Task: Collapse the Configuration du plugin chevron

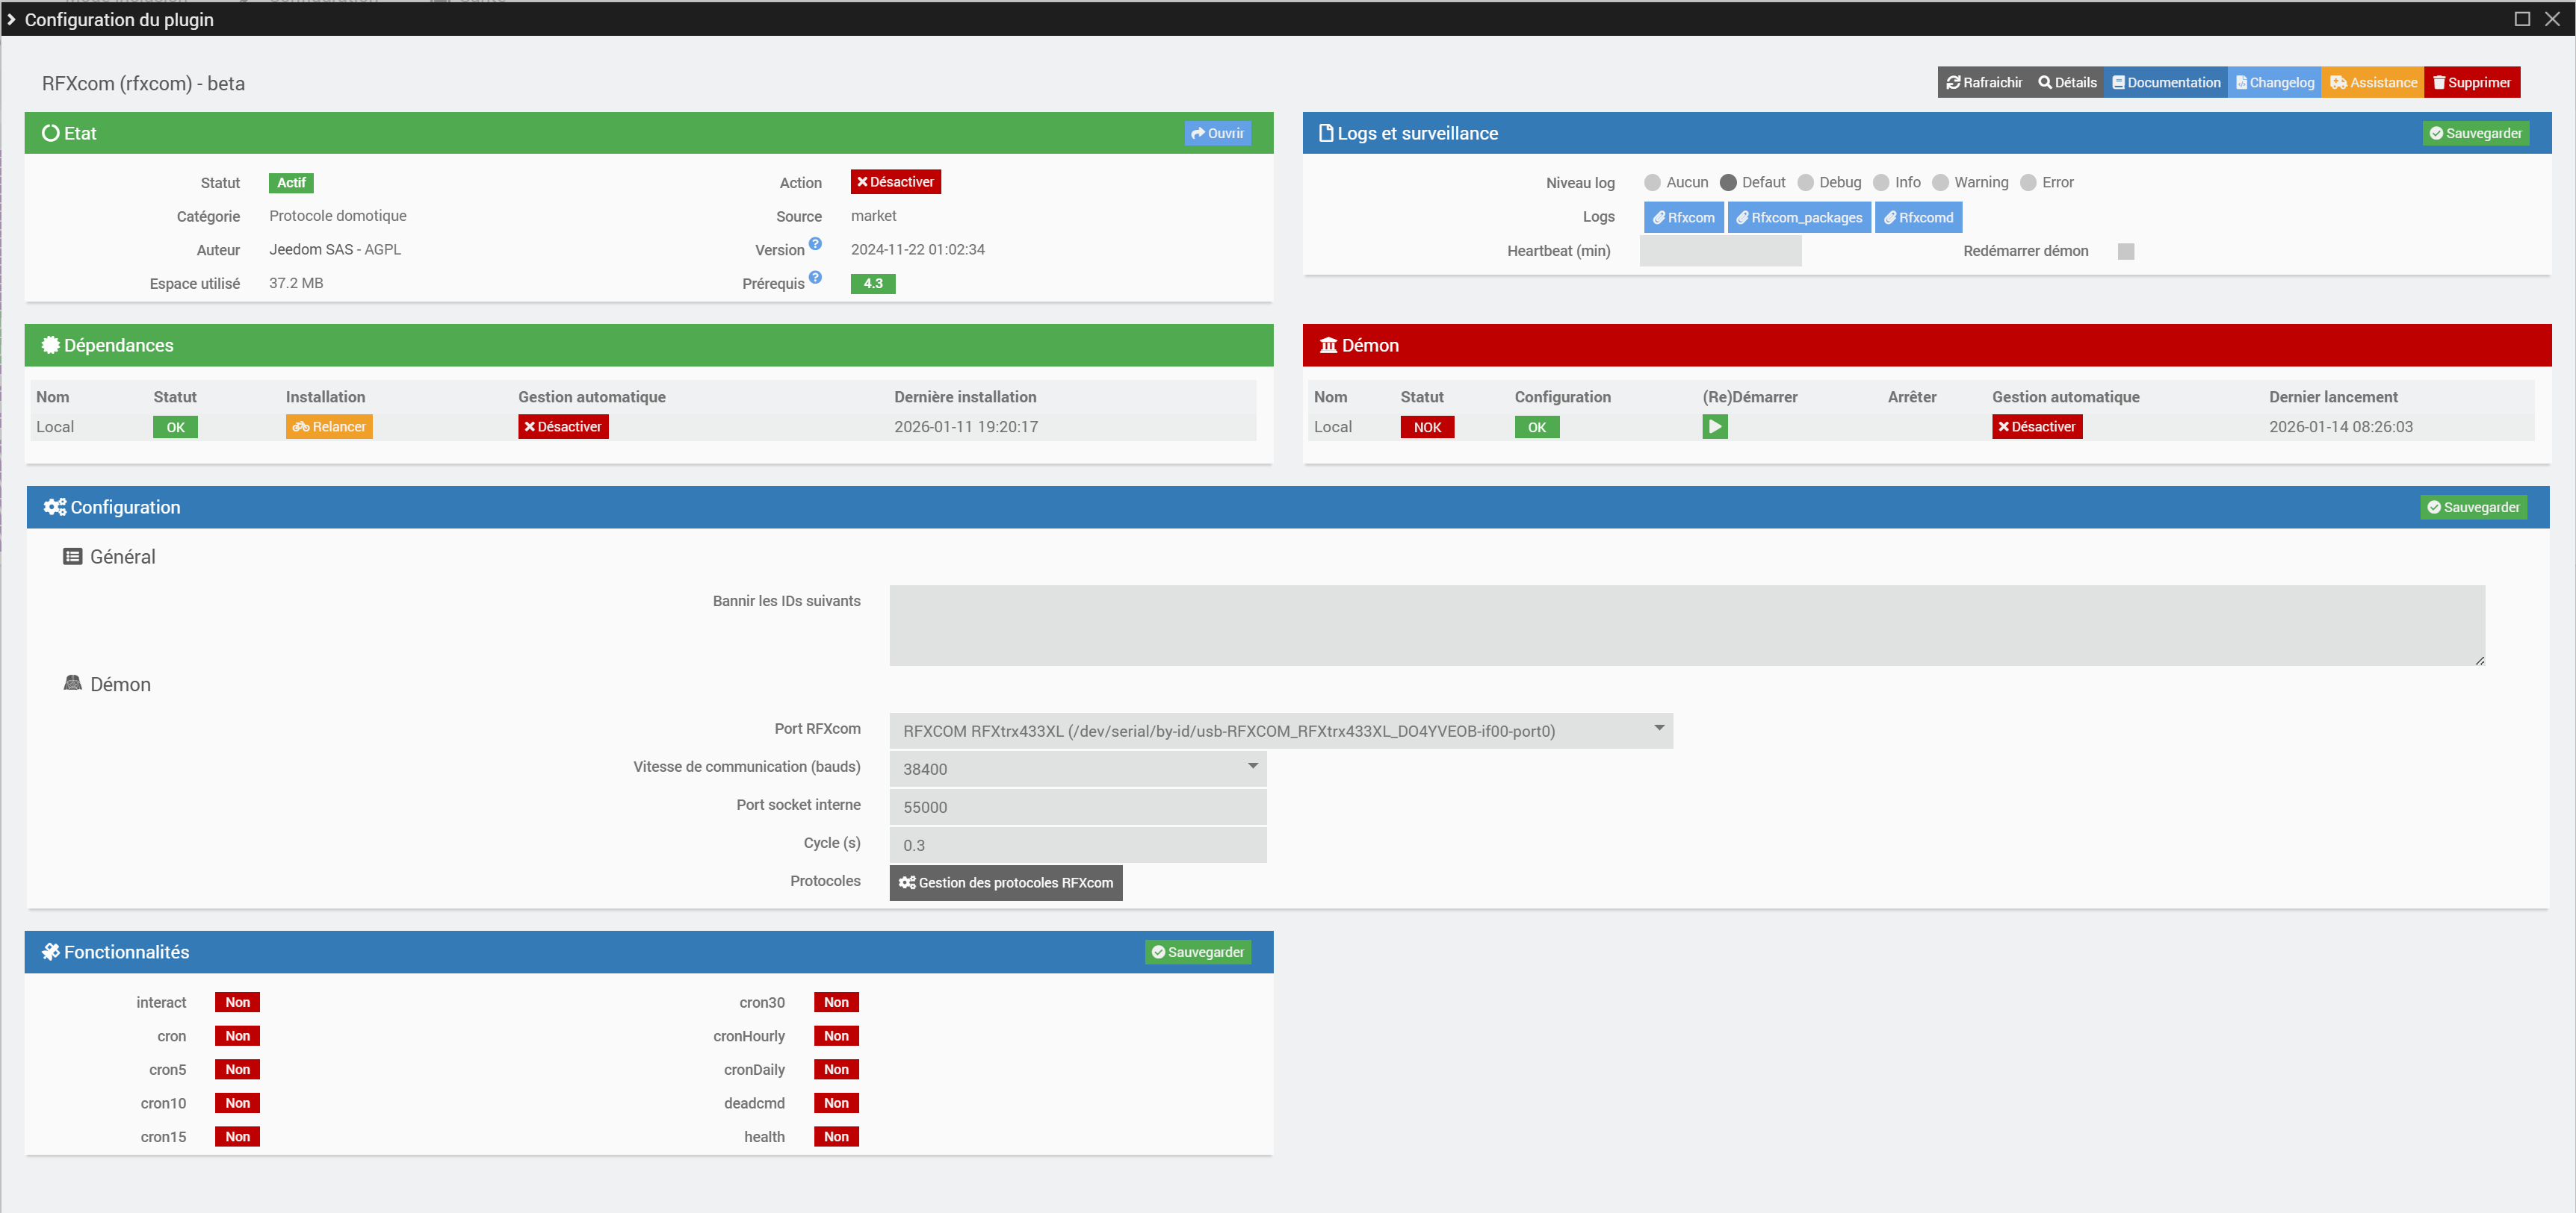Action: tap(11, 19)
